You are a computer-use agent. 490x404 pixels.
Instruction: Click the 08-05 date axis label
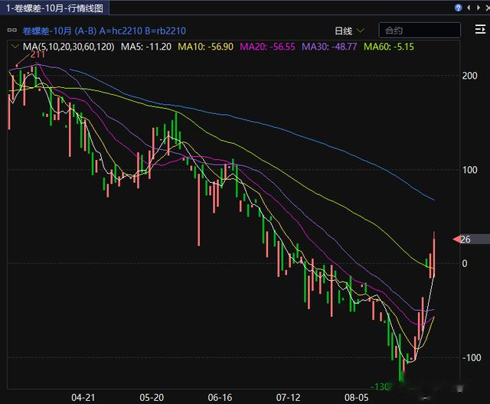tap(356, 397)
